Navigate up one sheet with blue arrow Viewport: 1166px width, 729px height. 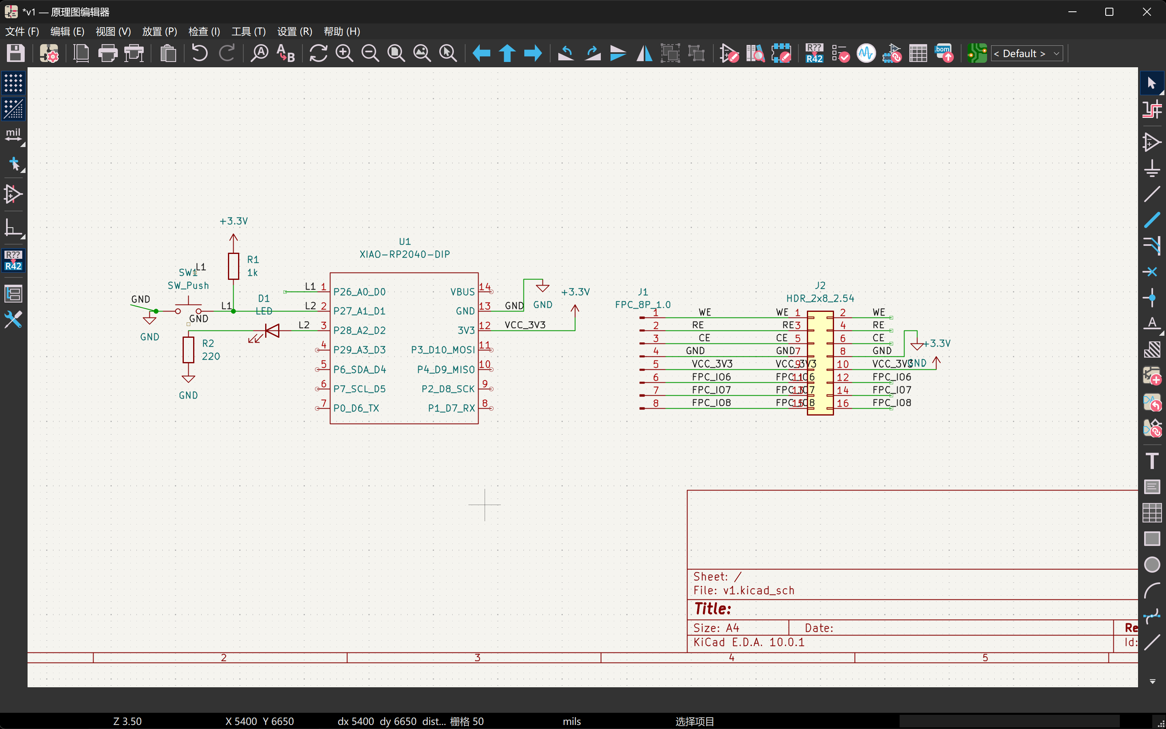pos(507,53)
